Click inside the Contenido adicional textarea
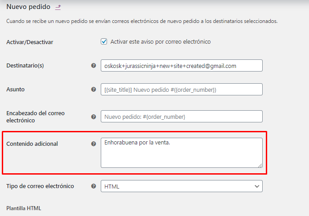This screenshot has height=216, width=309. coord(181,153)
